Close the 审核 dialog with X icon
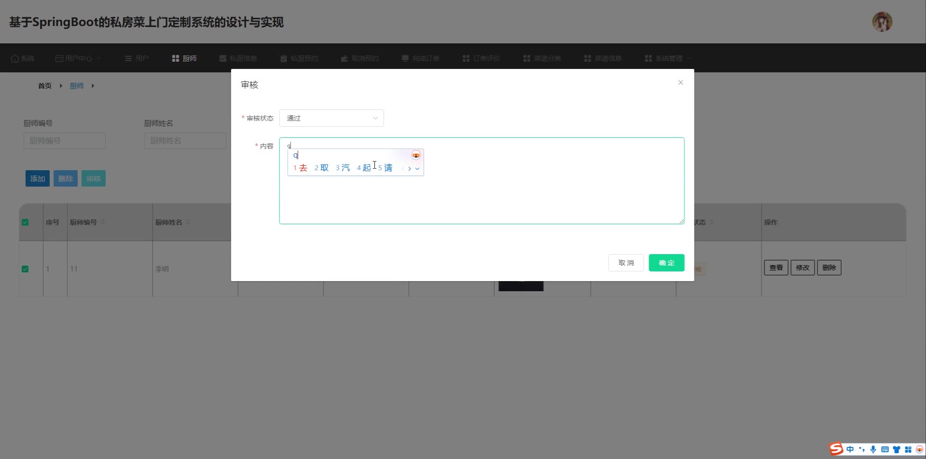The image size is (926, 459). point(681,82)
